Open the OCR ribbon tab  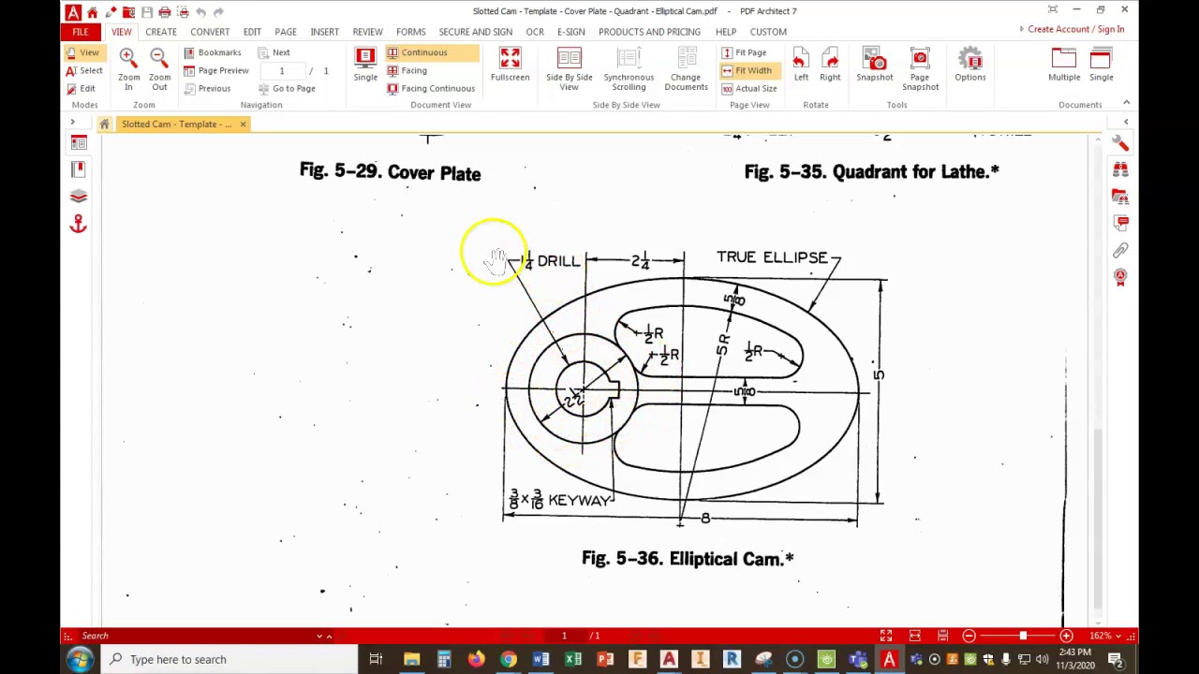pyautogui.click(x=535, y=32)
